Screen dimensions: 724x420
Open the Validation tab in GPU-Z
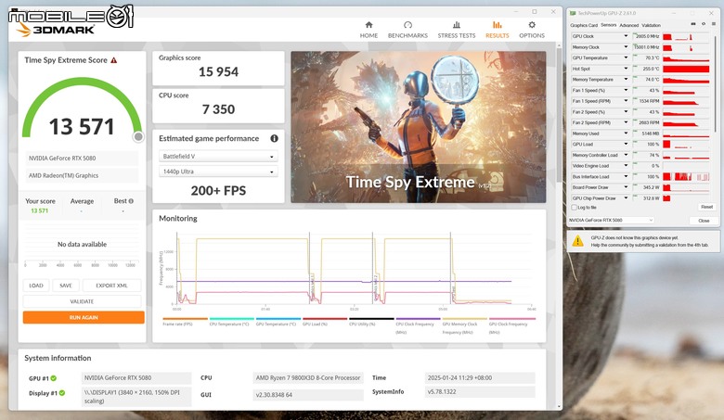[x=651, y=25]
